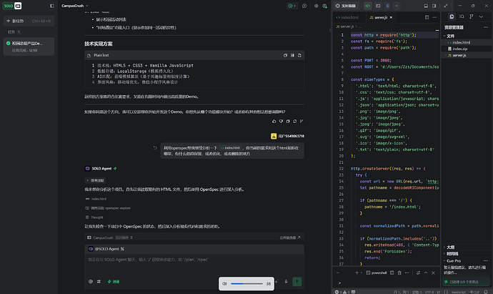This screenshot has width=493, height=294.
Task: Click the insert icon on PlainText block
Action: (x=292, y=55)
